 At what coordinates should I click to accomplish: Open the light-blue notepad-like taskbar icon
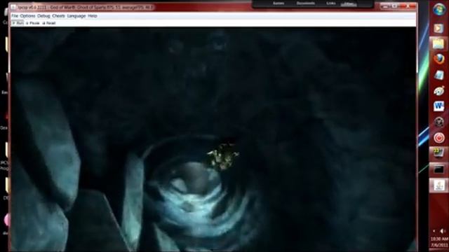438,75
